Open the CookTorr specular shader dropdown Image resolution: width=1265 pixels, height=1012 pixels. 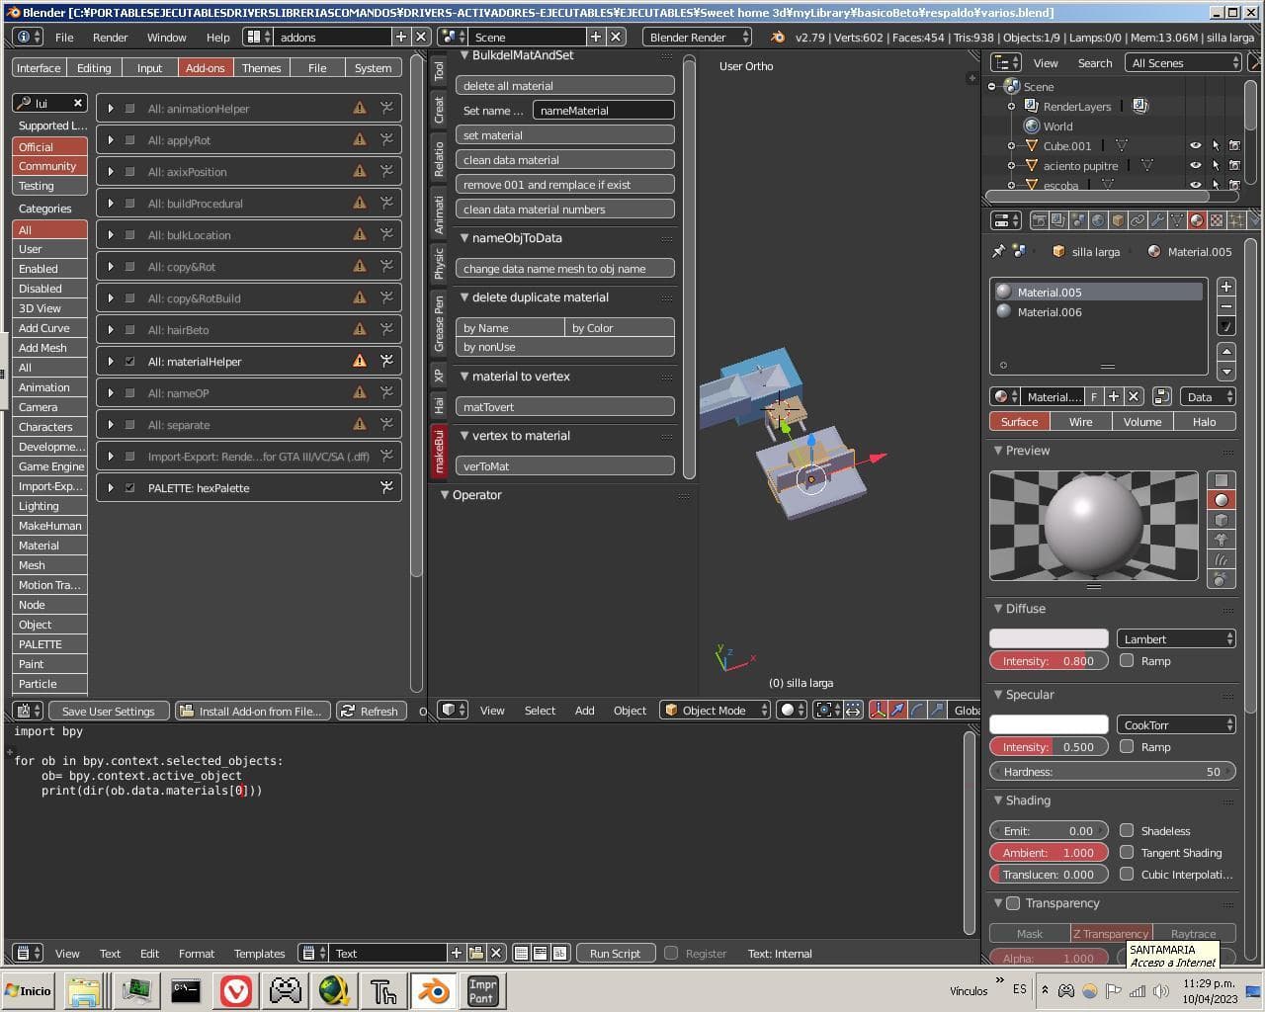(1176, 724)
